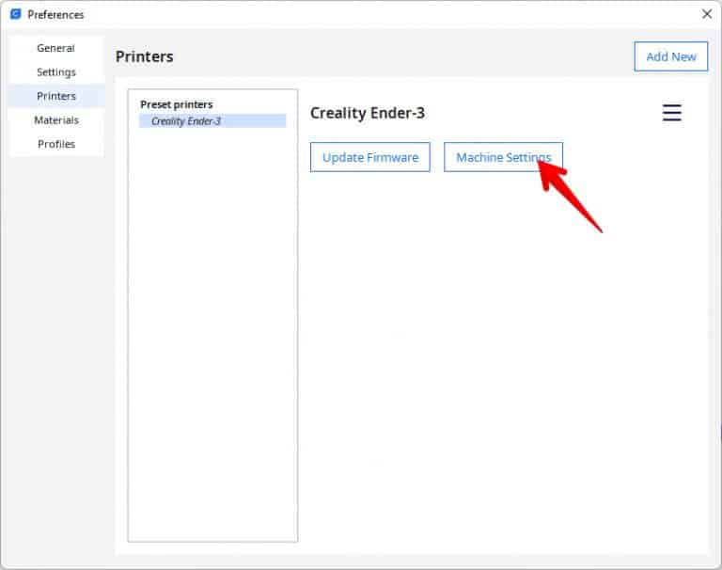
Task: Click the Update Firmware button
Action: click(x=370, y=157)
